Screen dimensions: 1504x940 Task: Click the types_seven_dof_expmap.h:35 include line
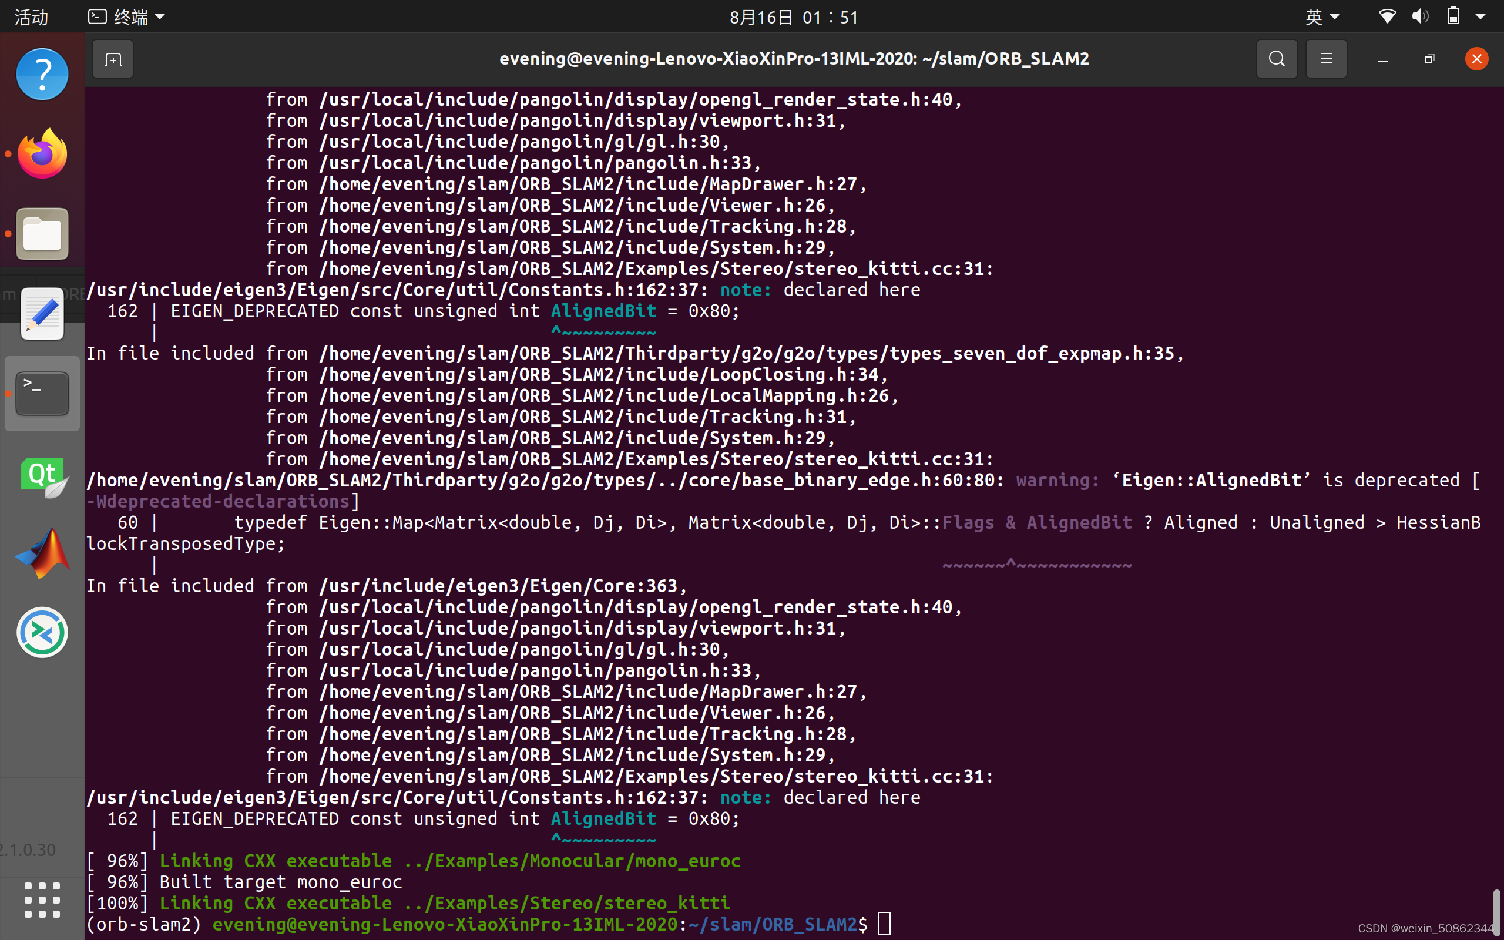(x=634, y=353)
